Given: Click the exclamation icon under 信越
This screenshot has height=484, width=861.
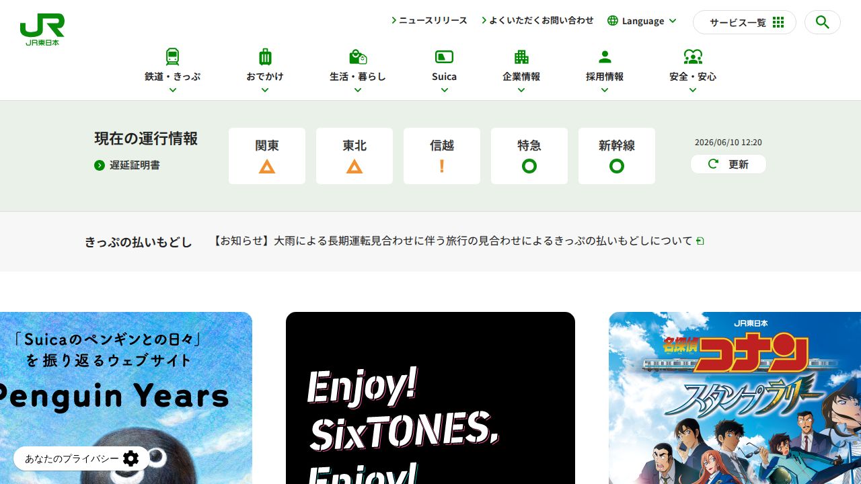Looking at the screenshot, I should [442, 166].
